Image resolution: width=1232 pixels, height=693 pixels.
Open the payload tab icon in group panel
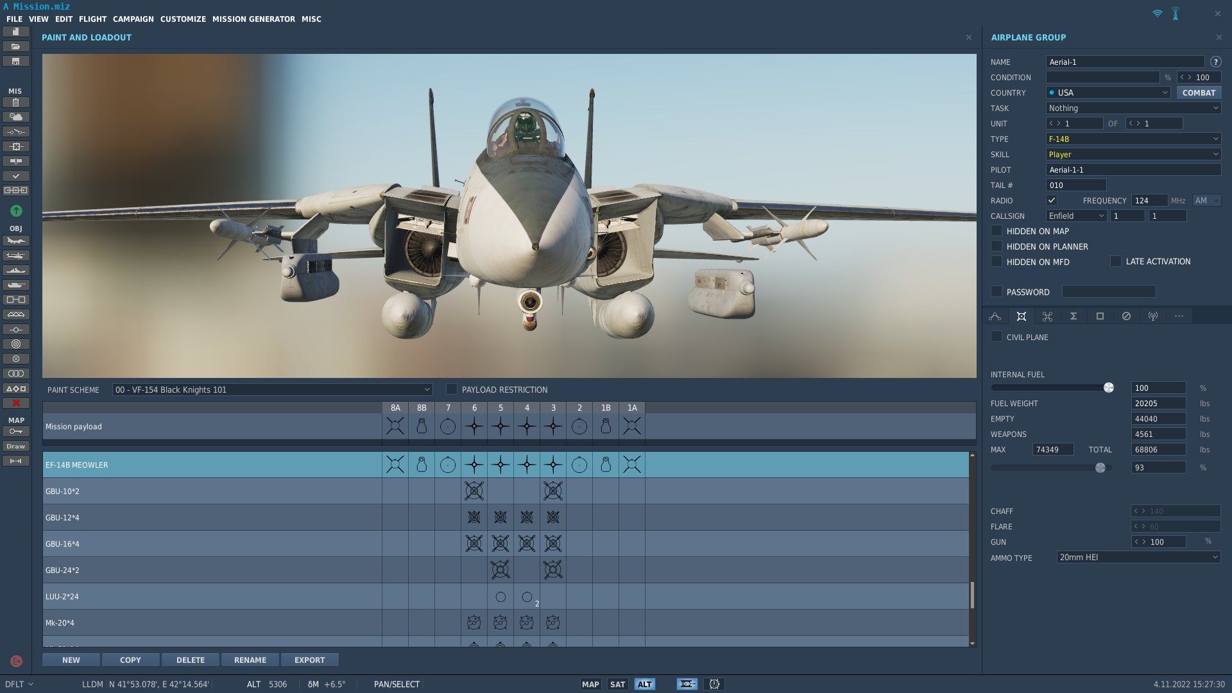[x=1022, y=316]
